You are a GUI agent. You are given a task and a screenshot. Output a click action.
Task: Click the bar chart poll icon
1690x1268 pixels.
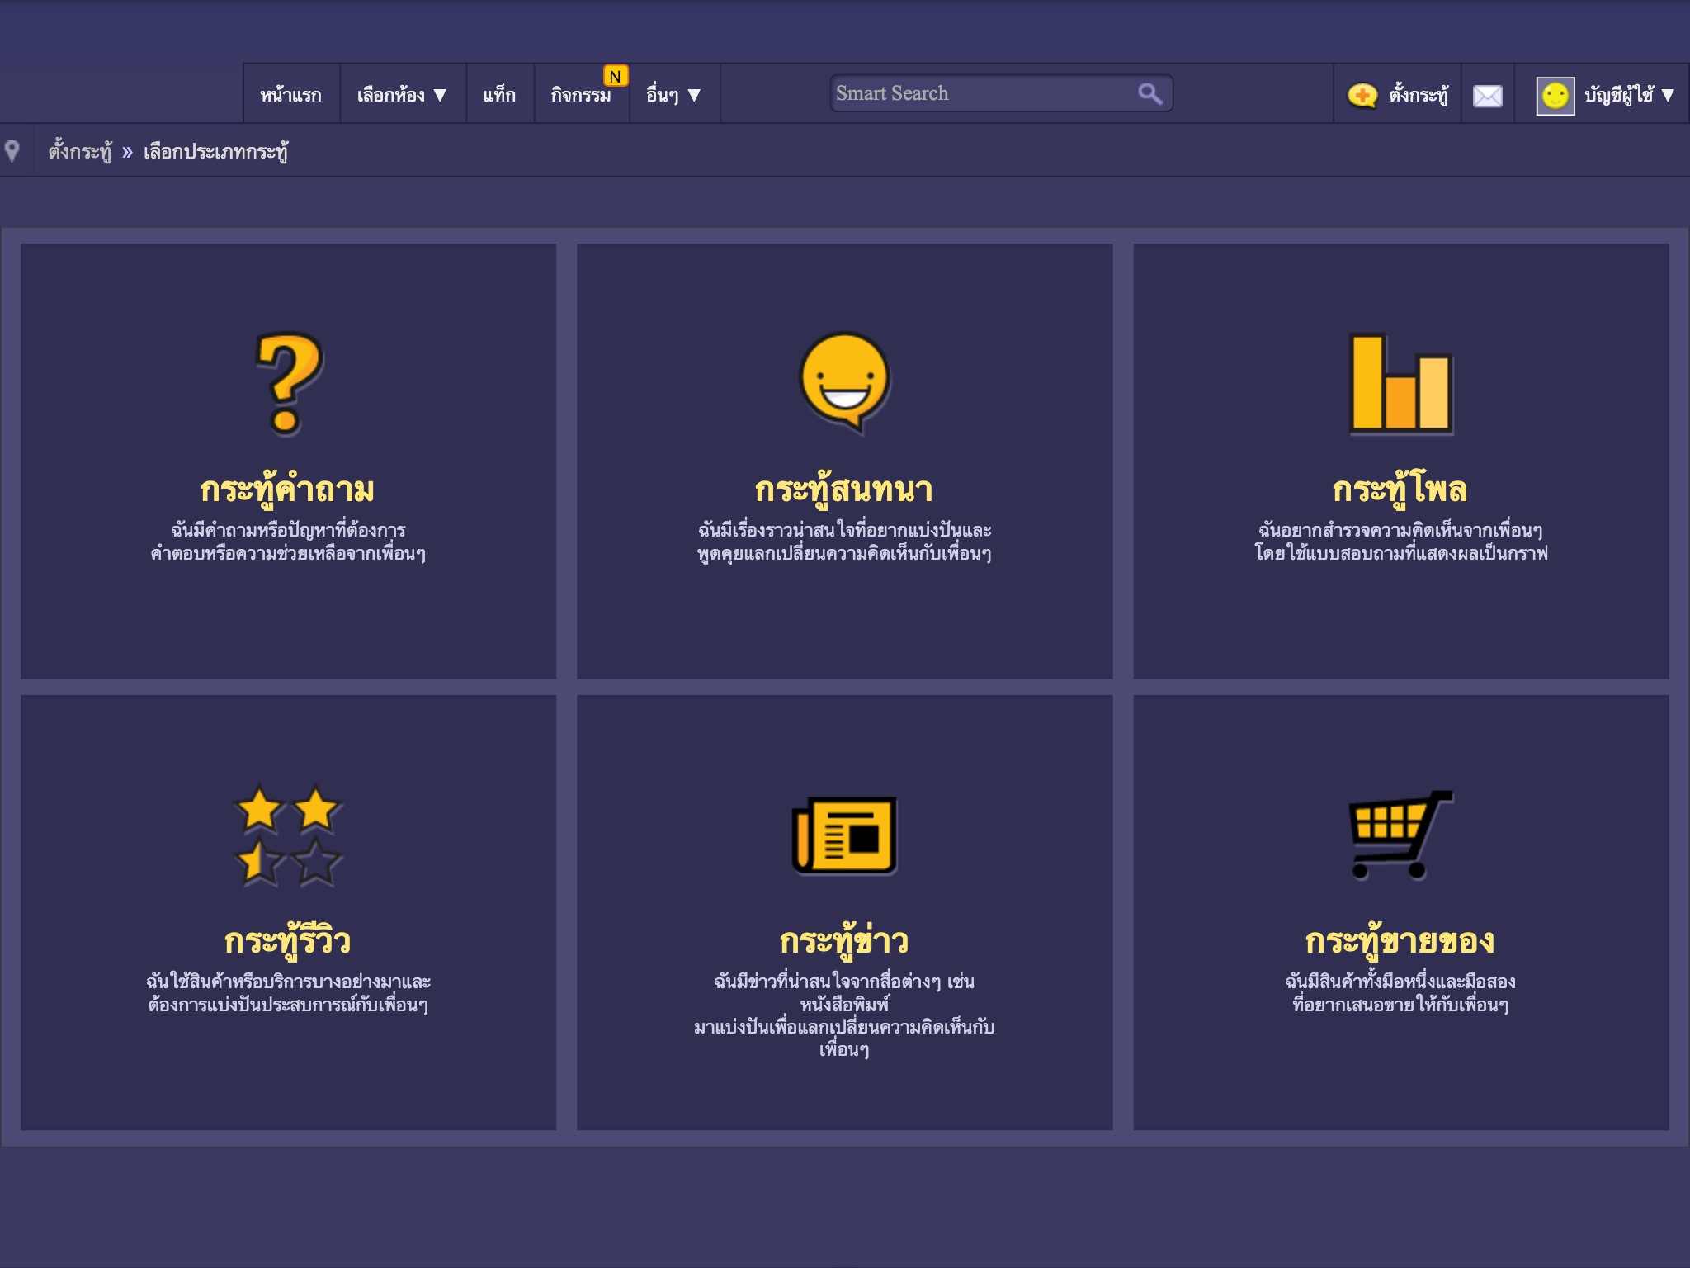pyautogui.click(x=1400, y=384)
